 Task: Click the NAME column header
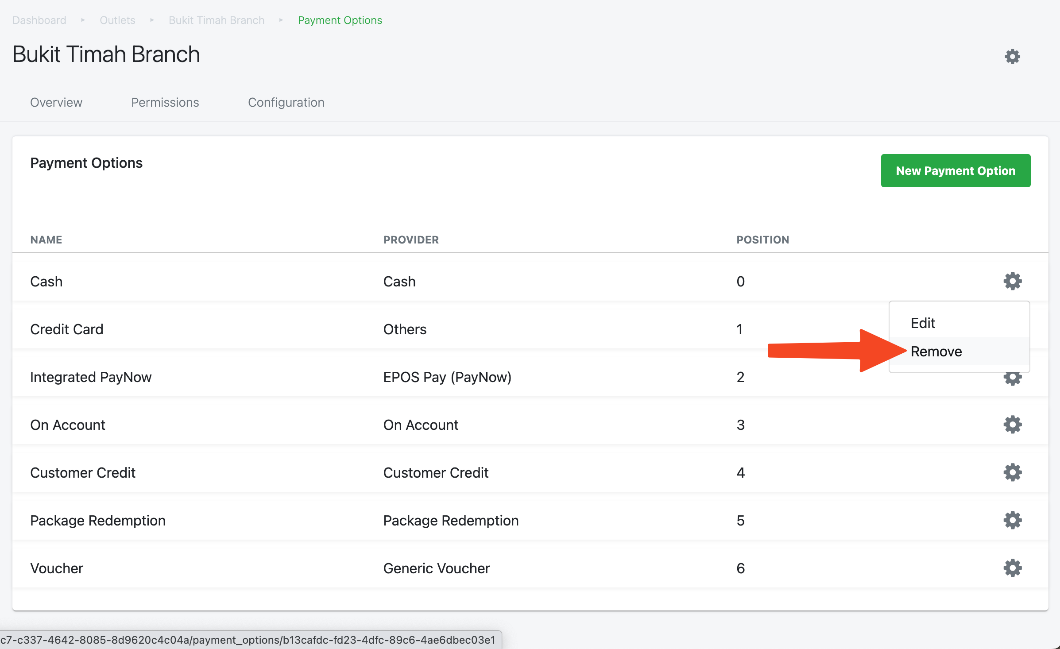46,240
